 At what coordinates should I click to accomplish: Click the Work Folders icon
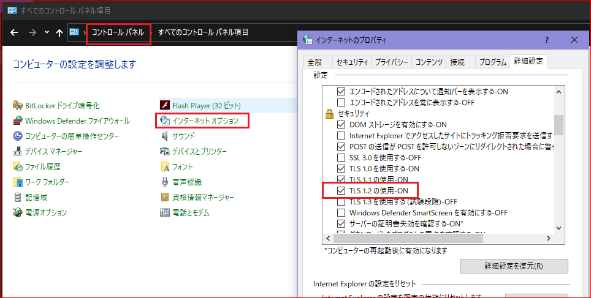(17, 182)
